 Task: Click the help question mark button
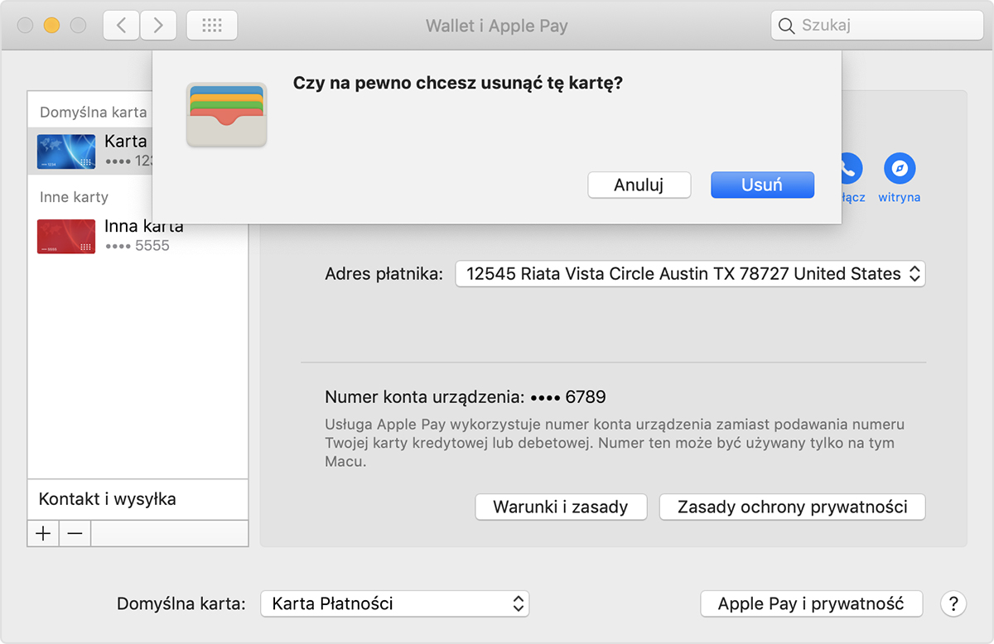point(953,603)
